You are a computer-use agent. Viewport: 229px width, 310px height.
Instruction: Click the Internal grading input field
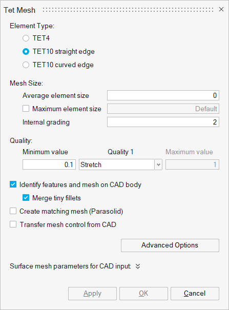[163, 122]
